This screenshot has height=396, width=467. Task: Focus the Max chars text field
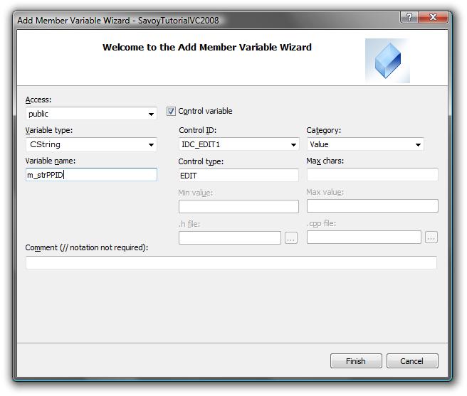pyautogui.click(x=372, y=175)
